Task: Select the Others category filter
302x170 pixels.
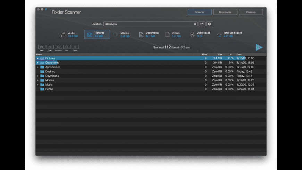Action: 173,34
